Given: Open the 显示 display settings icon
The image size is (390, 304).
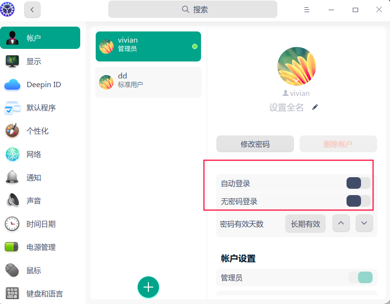Looking at the screenshot, I should pyautogui.click(x=13, y=61).
